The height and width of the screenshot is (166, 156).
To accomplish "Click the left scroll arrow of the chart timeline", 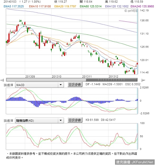I will (2, 80).
